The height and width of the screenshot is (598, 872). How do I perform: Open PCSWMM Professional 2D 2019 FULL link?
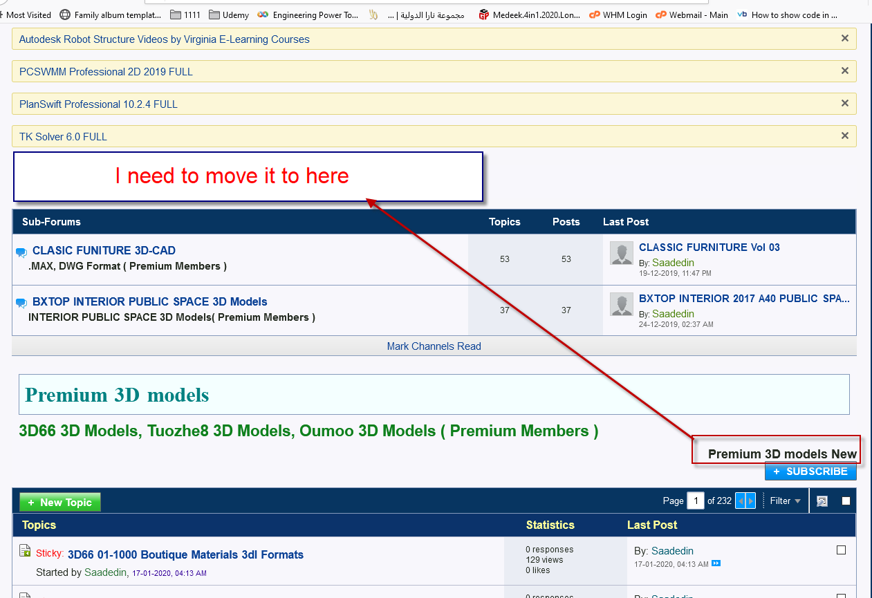[x=106, y=72]
